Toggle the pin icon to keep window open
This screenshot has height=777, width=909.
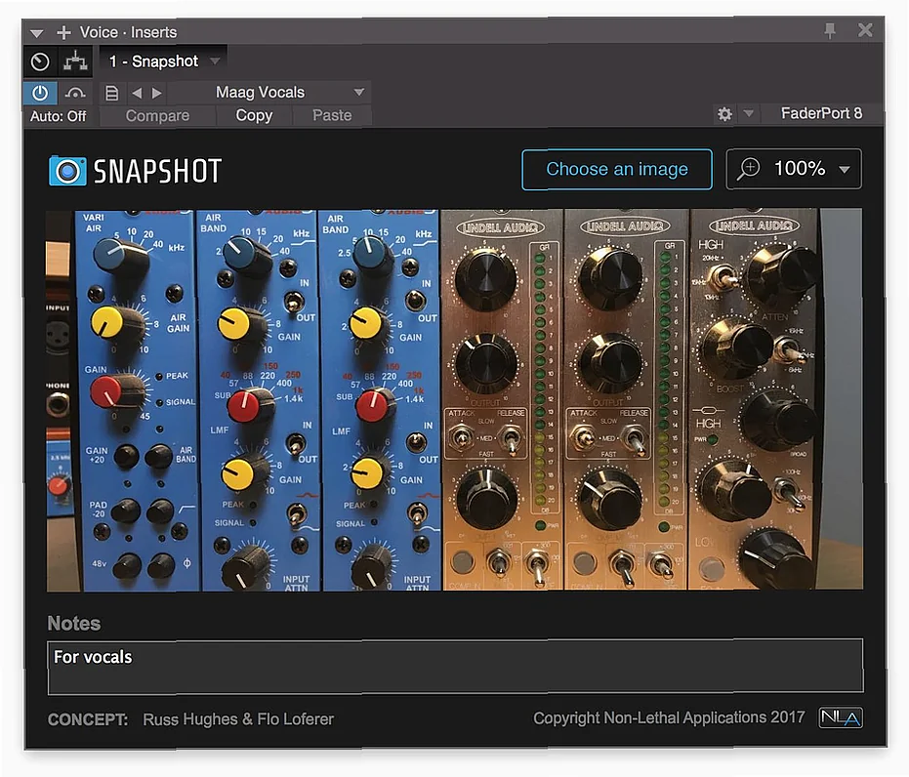coord(829,30)
